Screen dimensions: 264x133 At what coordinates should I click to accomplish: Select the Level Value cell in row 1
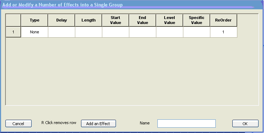pos(170,32)
